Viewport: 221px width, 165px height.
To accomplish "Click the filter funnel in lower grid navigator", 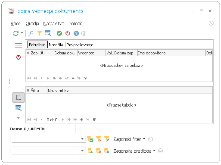I will [94, 120].
